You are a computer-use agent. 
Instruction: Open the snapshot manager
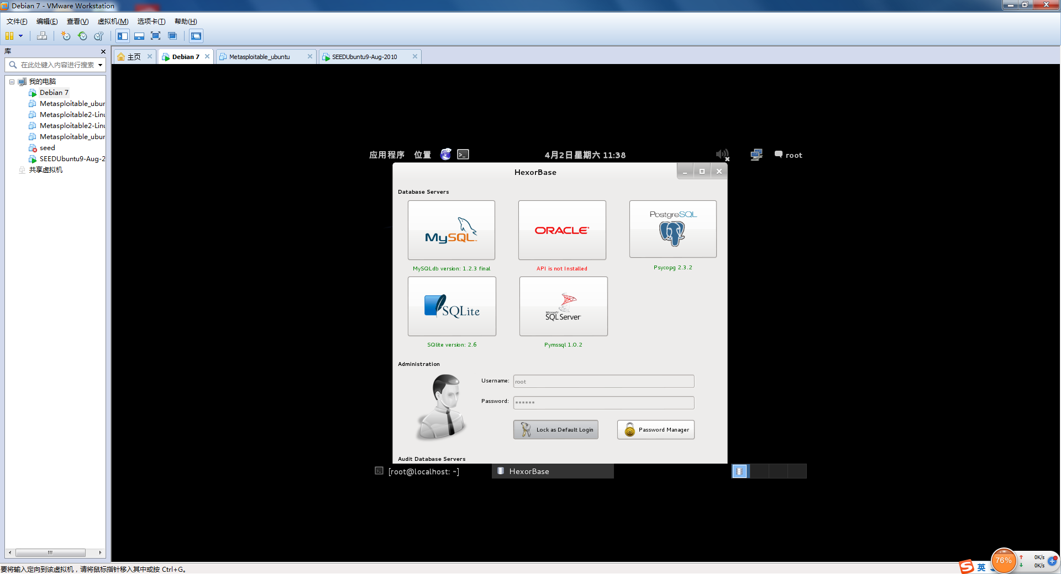tap(99, 36)
